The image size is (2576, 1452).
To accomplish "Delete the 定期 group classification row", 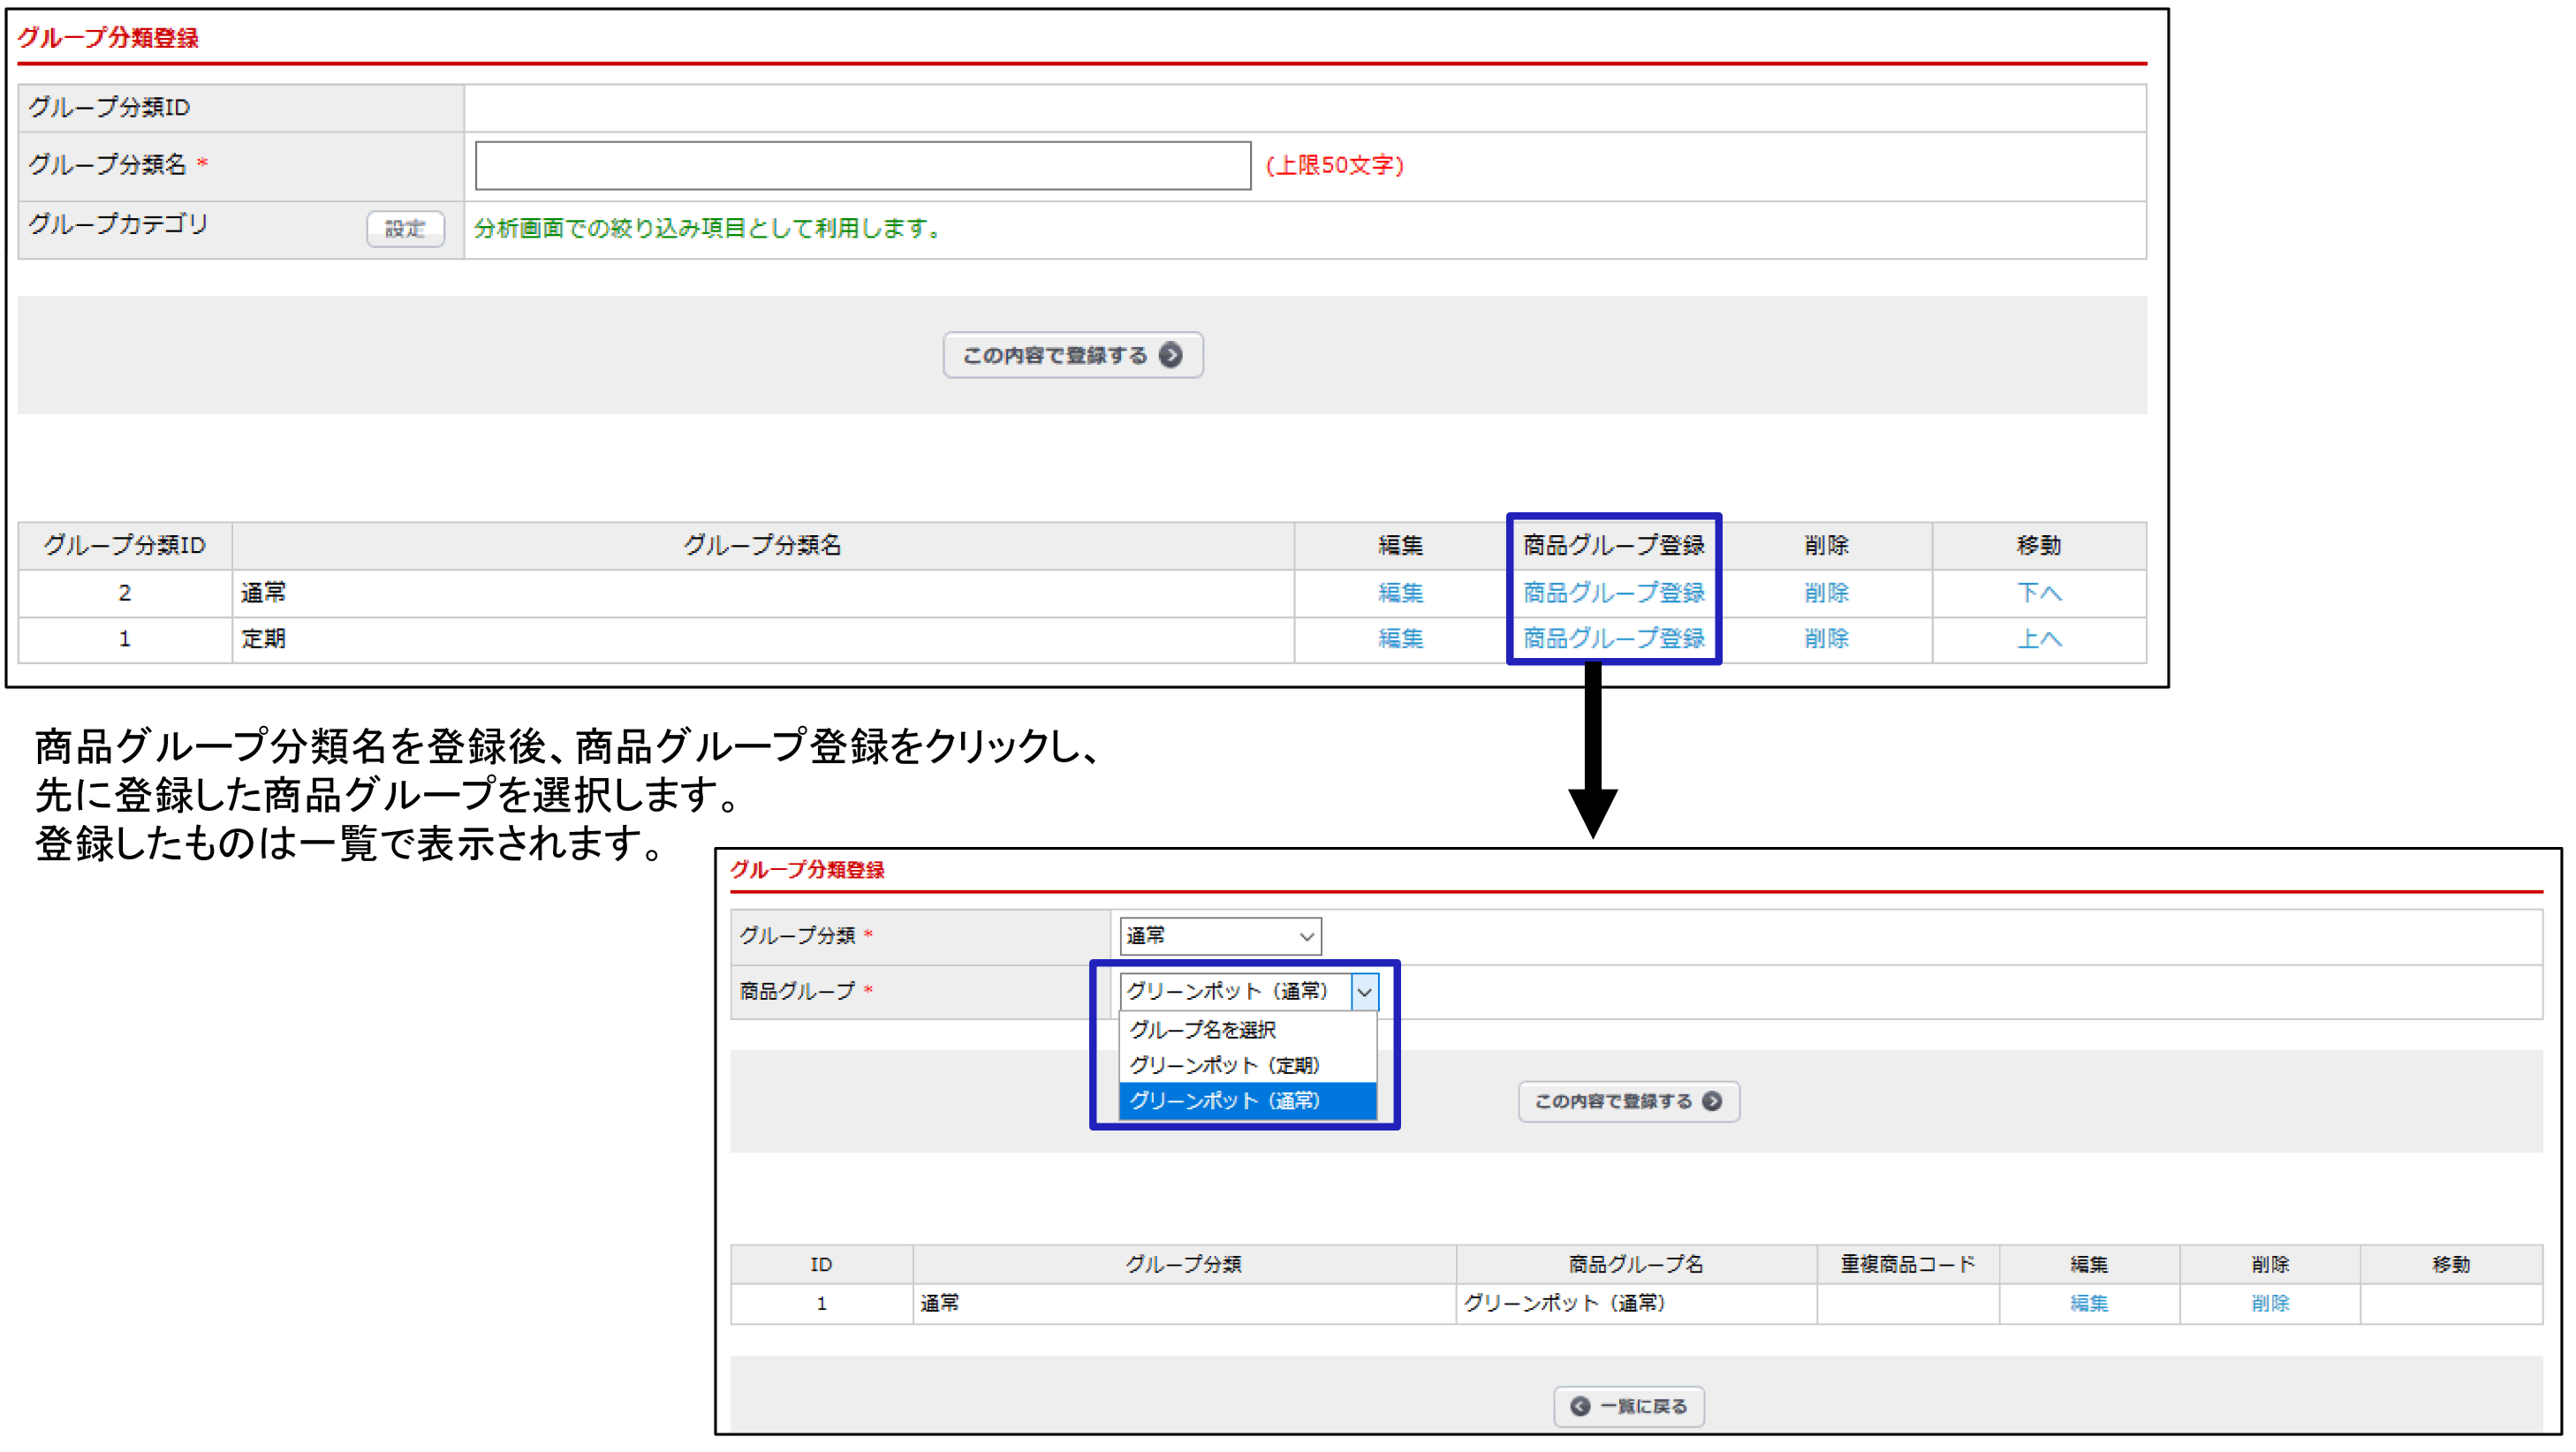I will (1825, 638).
